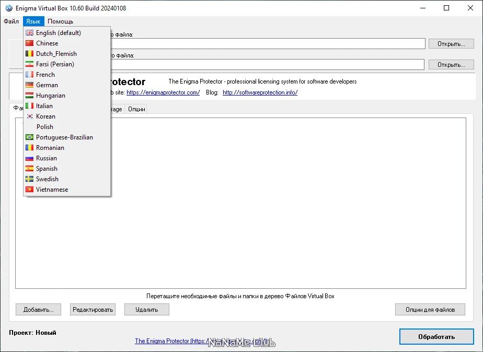Open the enigmaprotector.com web site link

[x=163, y=92]
